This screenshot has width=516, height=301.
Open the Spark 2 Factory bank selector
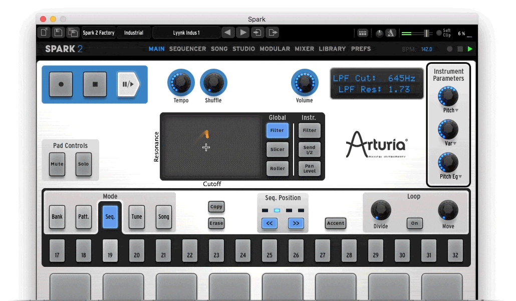(98, 33)
